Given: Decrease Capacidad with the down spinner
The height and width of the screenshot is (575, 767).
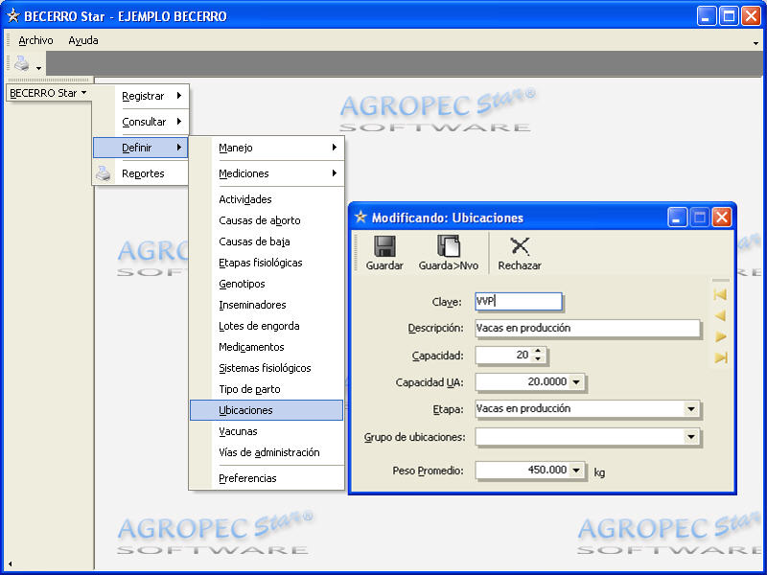Looking at the screenshot, I should click(538, 358).
